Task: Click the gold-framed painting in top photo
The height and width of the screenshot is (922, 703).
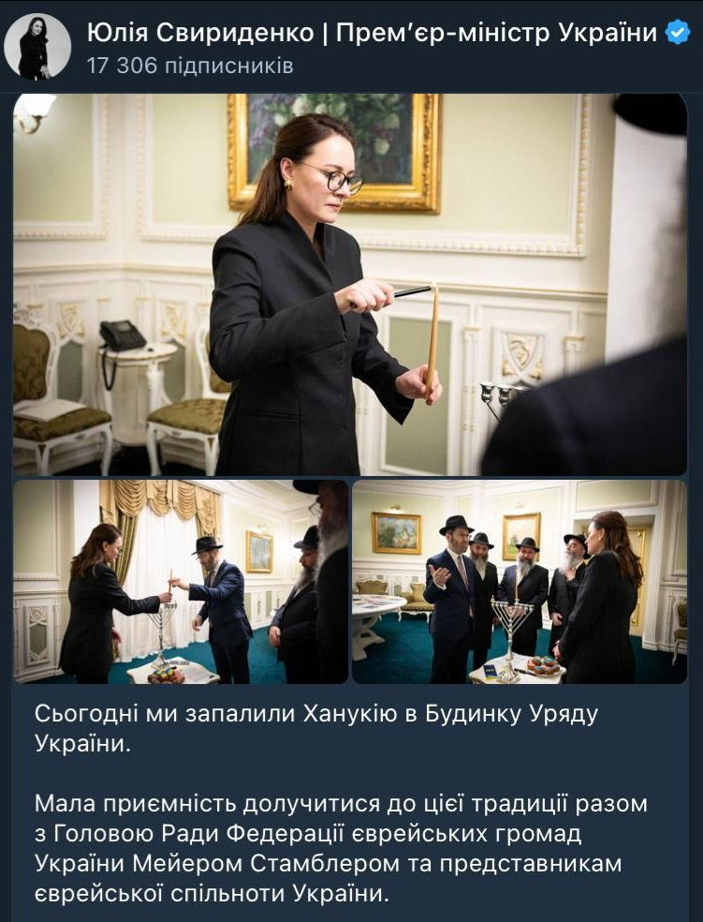Action: pyautogui.click(x=335, y=152)
